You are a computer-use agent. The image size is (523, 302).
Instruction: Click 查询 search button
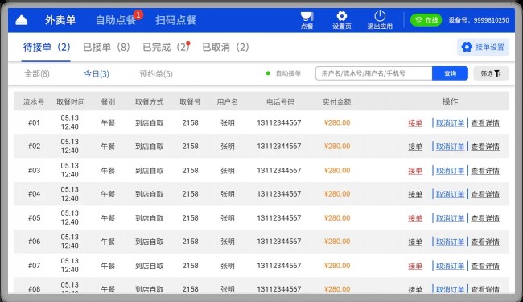coord(450,73)
